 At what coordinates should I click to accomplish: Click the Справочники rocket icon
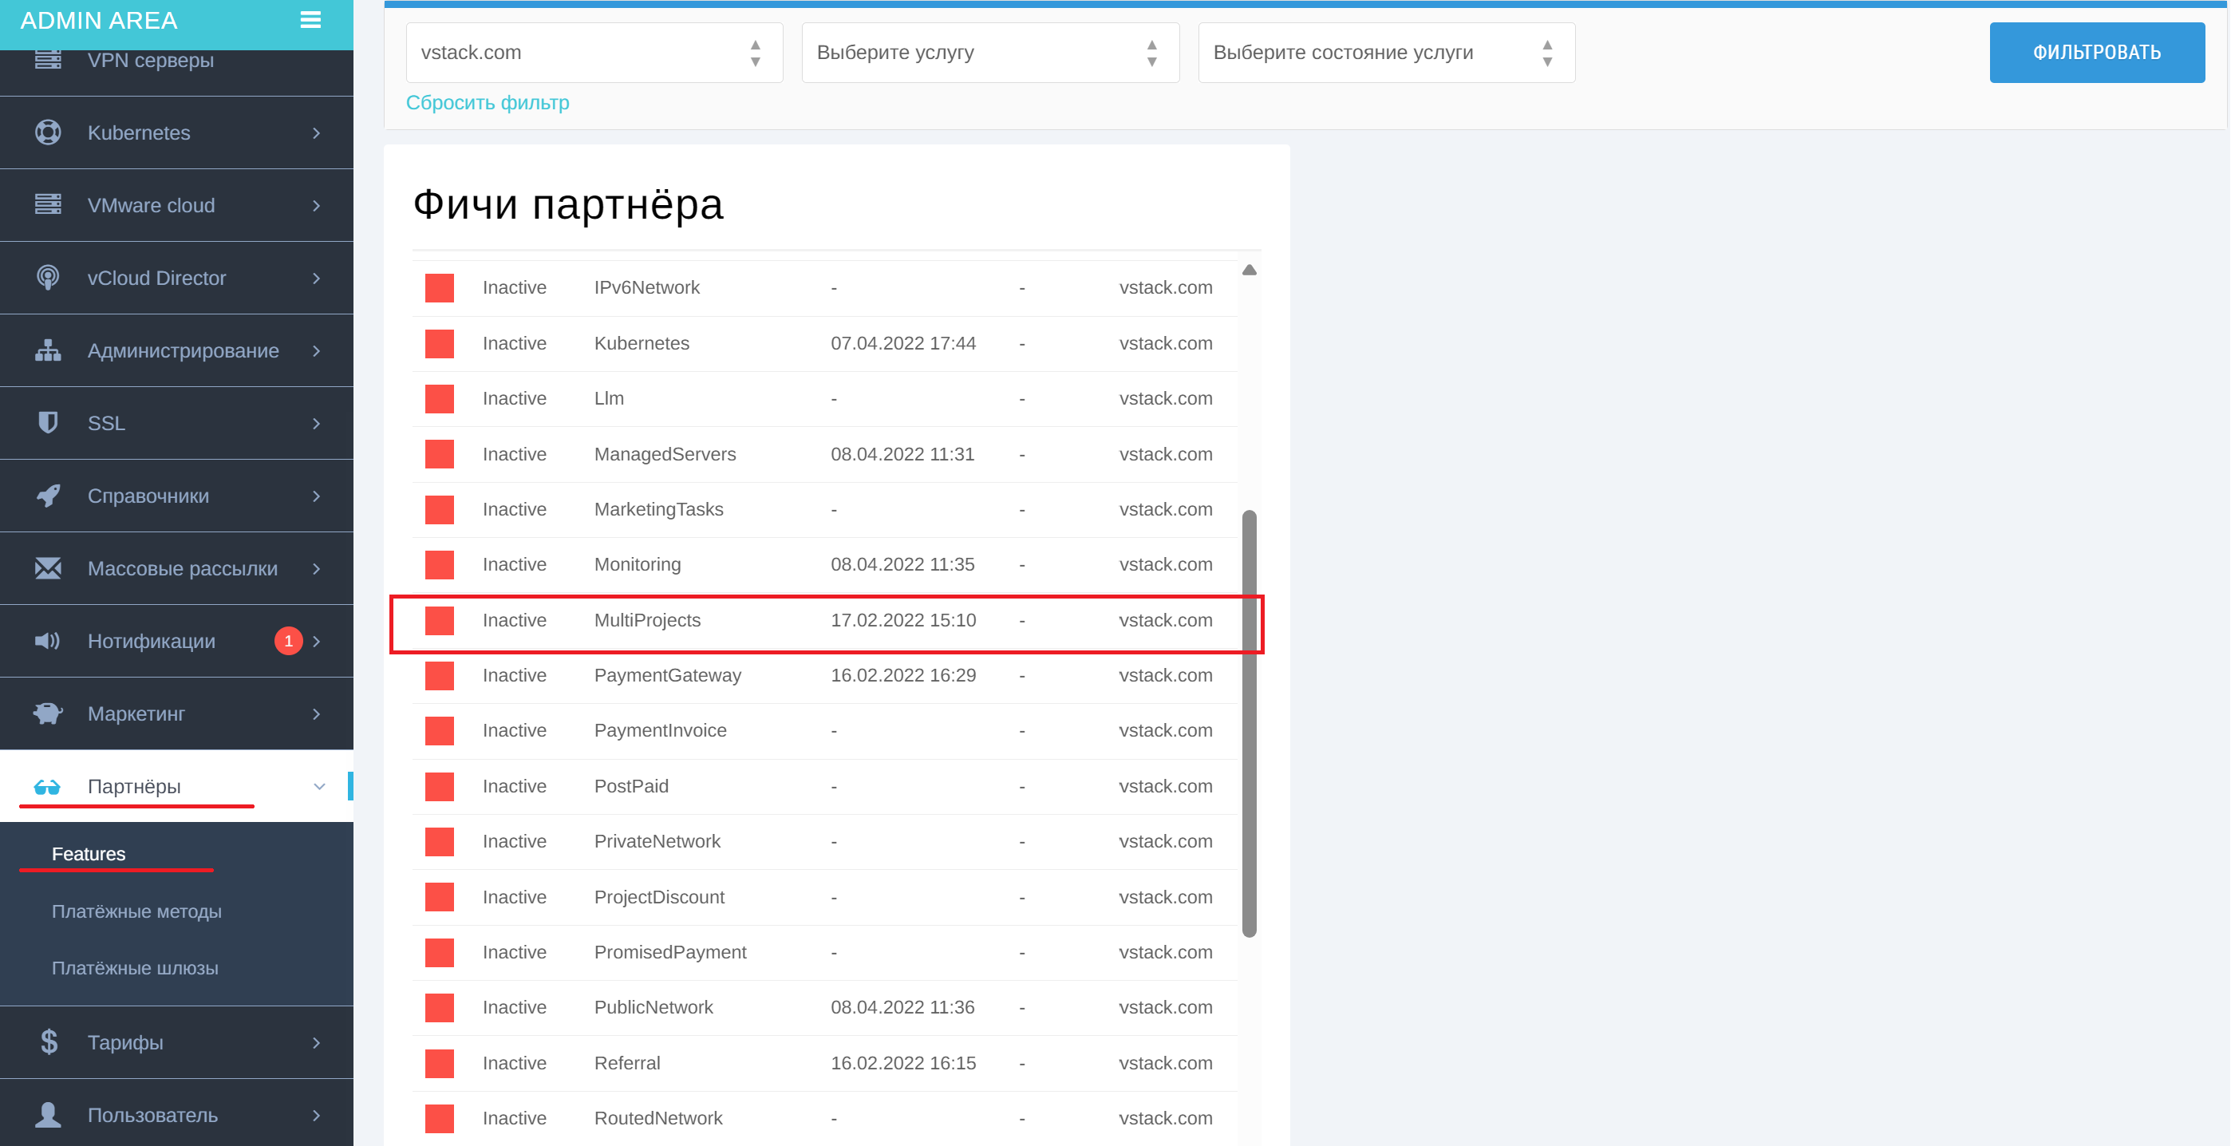48,496
